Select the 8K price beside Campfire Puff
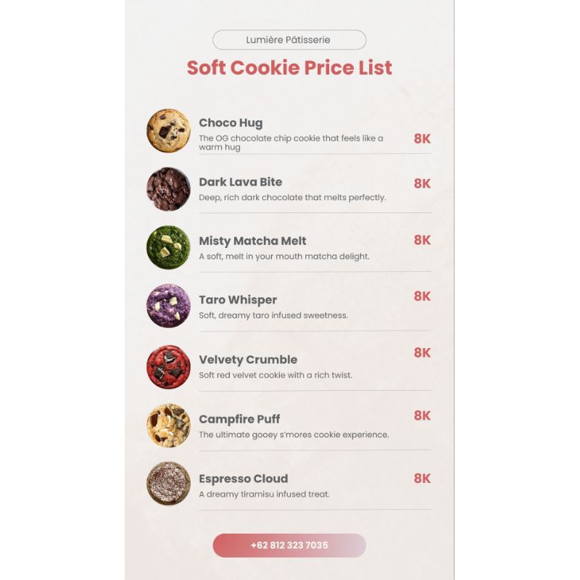Viewport: 580px width, 580px height. [x=422, y=415]
